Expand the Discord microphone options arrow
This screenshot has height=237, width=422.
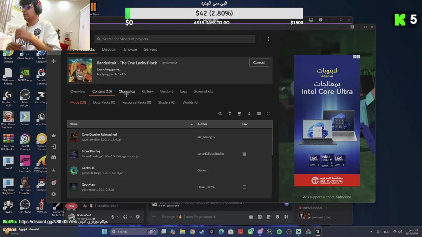click(118, 217)
